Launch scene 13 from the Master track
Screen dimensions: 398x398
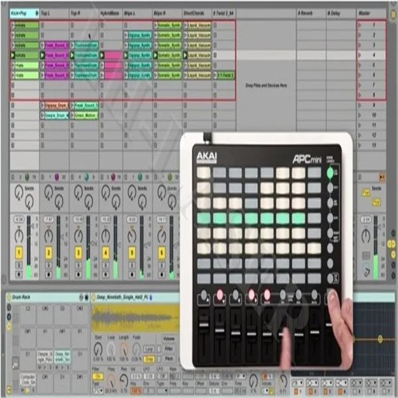360,145
